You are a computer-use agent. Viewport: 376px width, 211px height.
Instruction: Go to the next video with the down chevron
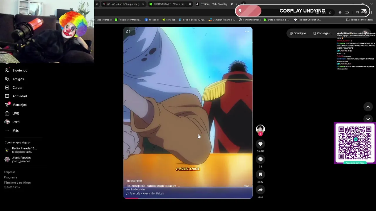(368, 119)
